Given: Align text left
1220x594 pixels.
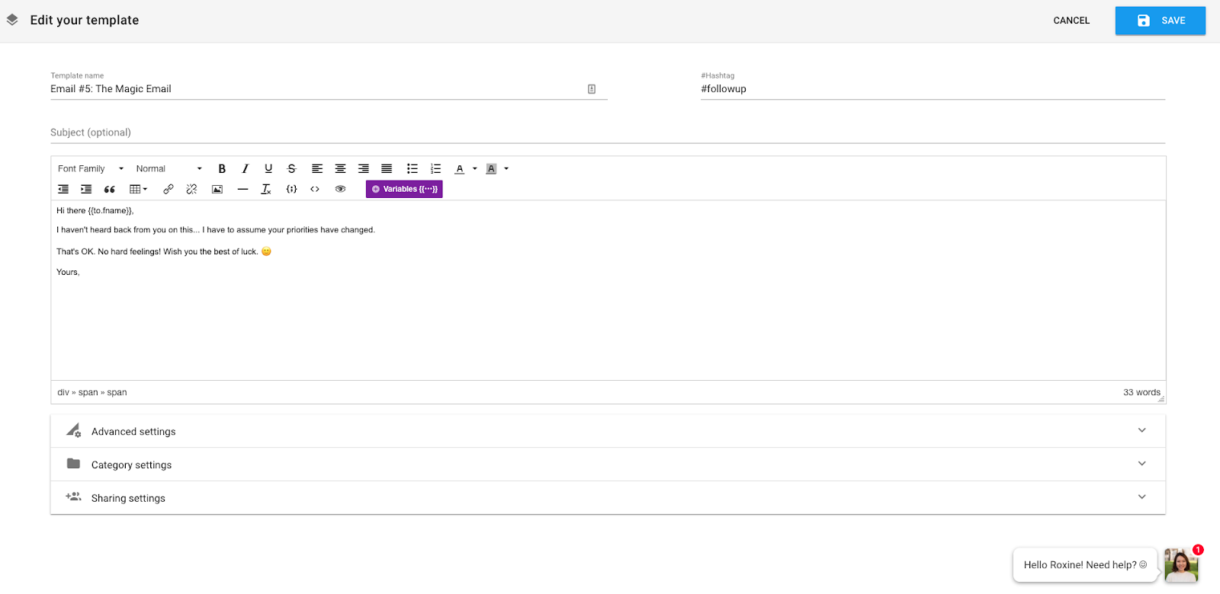Looking at the screenshot, I should click(317, 169).
